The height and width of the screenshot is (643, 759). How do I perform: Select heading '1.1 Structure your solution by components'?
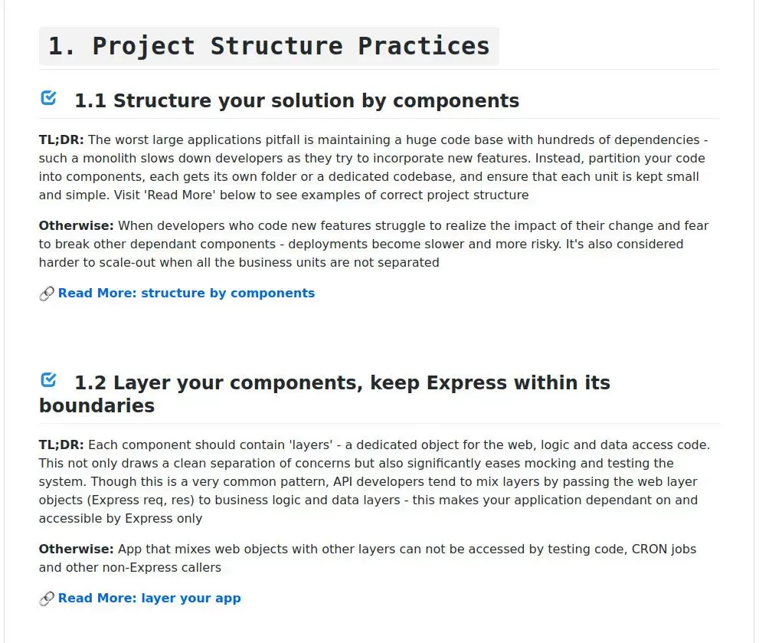click(x=296, y=100)
